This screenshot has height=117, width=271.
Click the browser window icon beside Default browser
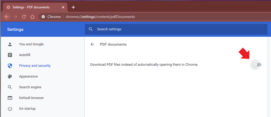pos(10,98)
